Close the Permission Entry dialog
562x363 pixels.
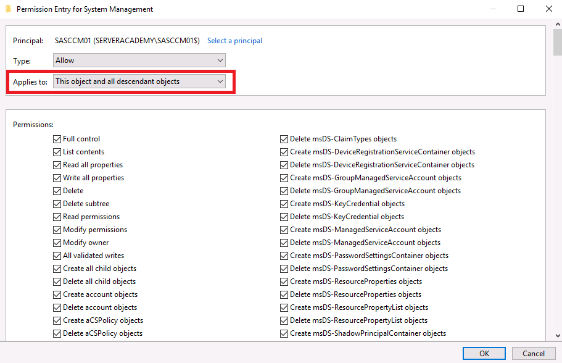click(549, 9)
